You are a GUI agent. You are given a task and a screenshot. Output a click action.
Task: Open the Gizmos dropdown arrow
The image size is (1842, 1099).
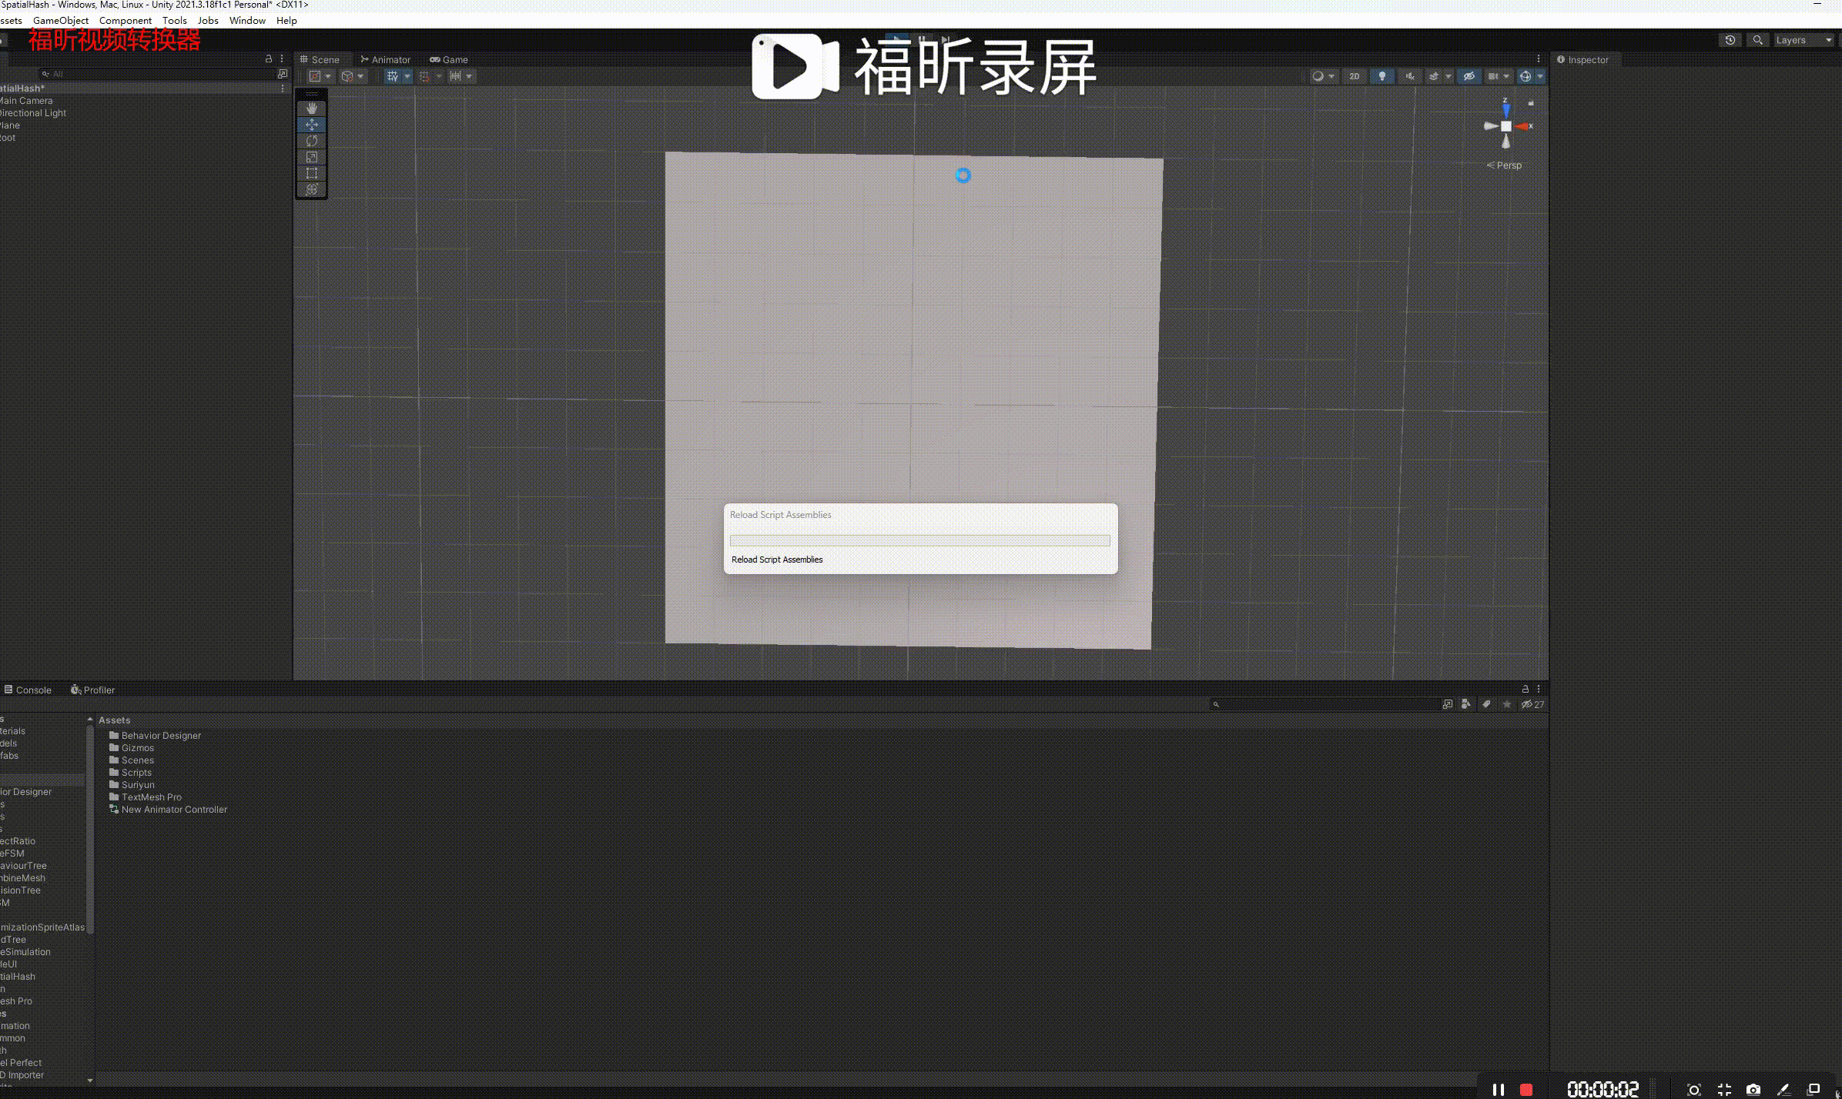[x=1540, y=76]
